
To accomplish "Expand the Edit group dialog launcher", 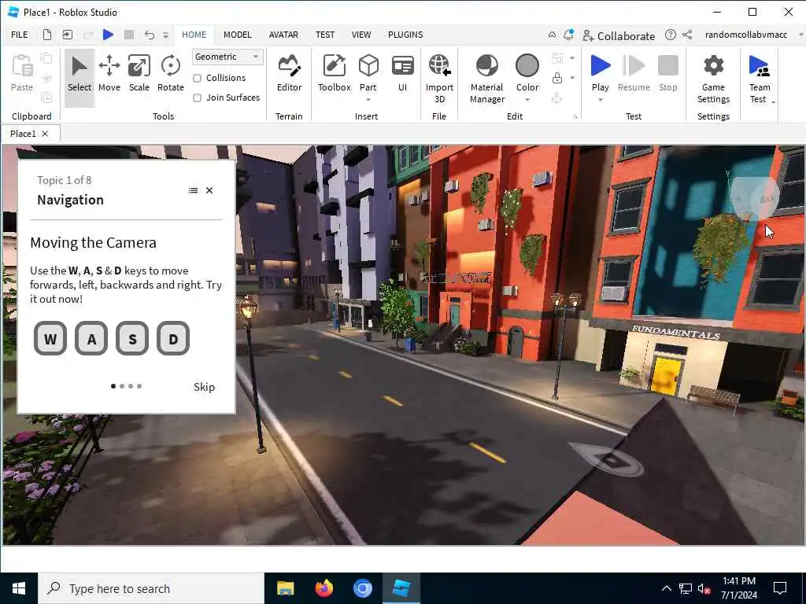I will pos(575,117).
